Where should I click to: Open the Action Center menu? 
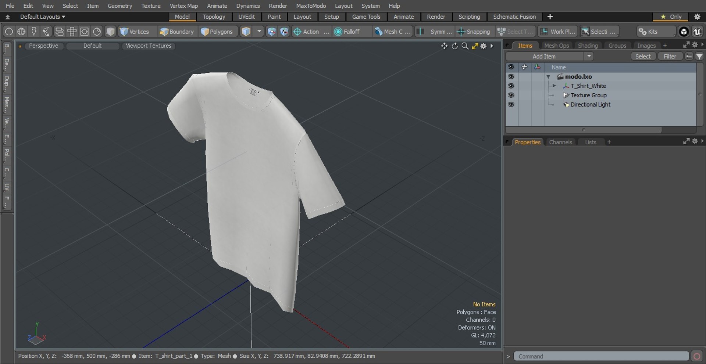311,32
